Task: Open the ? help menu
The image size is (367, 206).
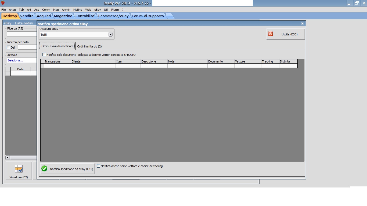Action: pyautogui.click(x=123, y=10)
